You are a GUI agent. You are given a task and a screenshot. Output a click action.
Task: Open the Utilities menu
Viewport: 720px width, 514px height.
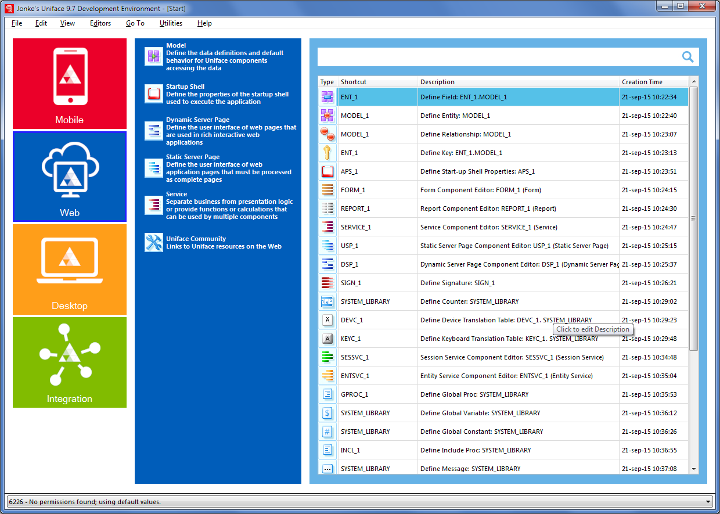[x=171, y=23]
